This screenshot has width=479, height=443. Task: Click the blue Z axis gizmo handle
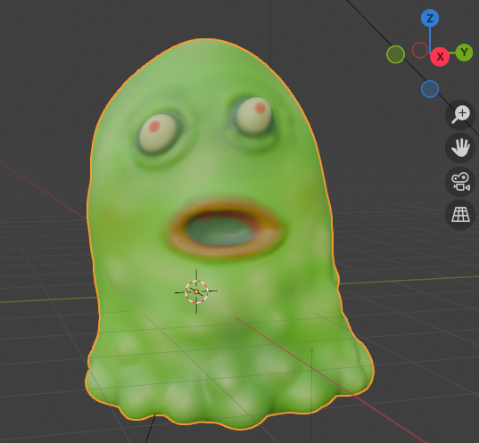click(430, 19)
